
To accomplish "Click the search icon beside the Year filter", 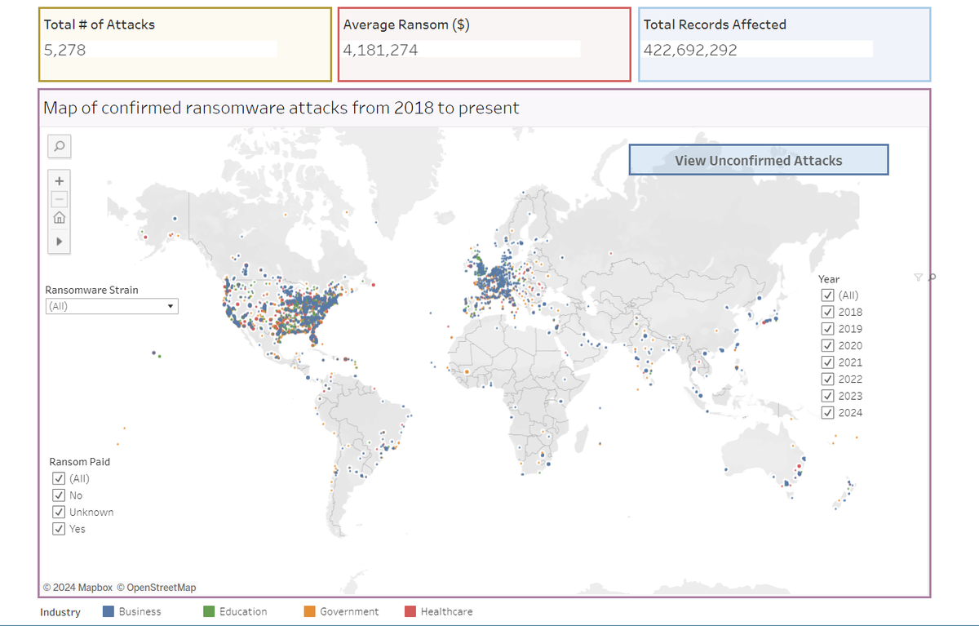I will click(930, 277).
